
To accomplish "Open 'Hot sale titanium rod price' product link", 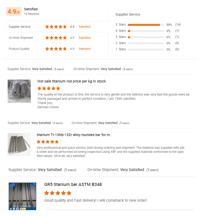I will point(72,81).
